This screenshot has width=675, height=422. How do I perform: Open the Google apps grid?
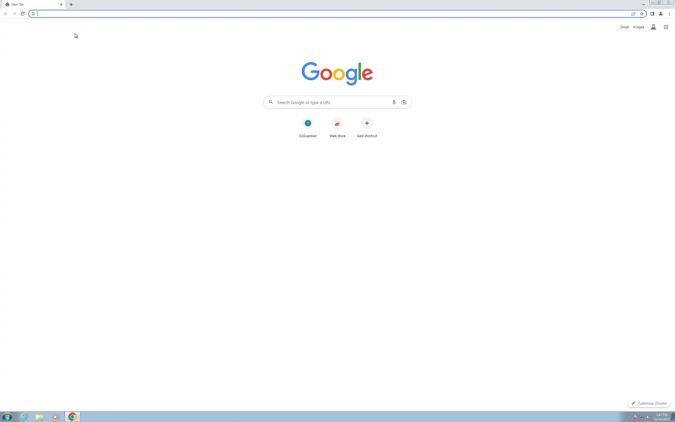tap(666, 27)
